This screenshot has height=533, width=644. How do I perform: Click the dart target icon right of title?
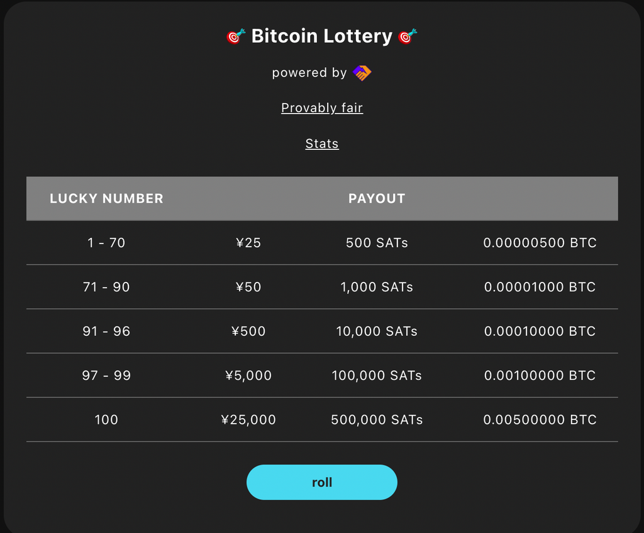(x=408, y=36)
